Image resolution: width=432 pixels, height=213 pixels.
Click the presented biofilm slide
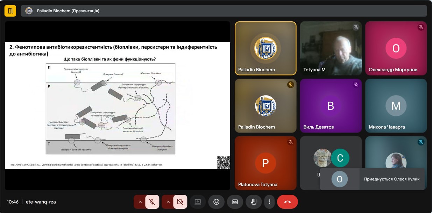tap(117, 106)
